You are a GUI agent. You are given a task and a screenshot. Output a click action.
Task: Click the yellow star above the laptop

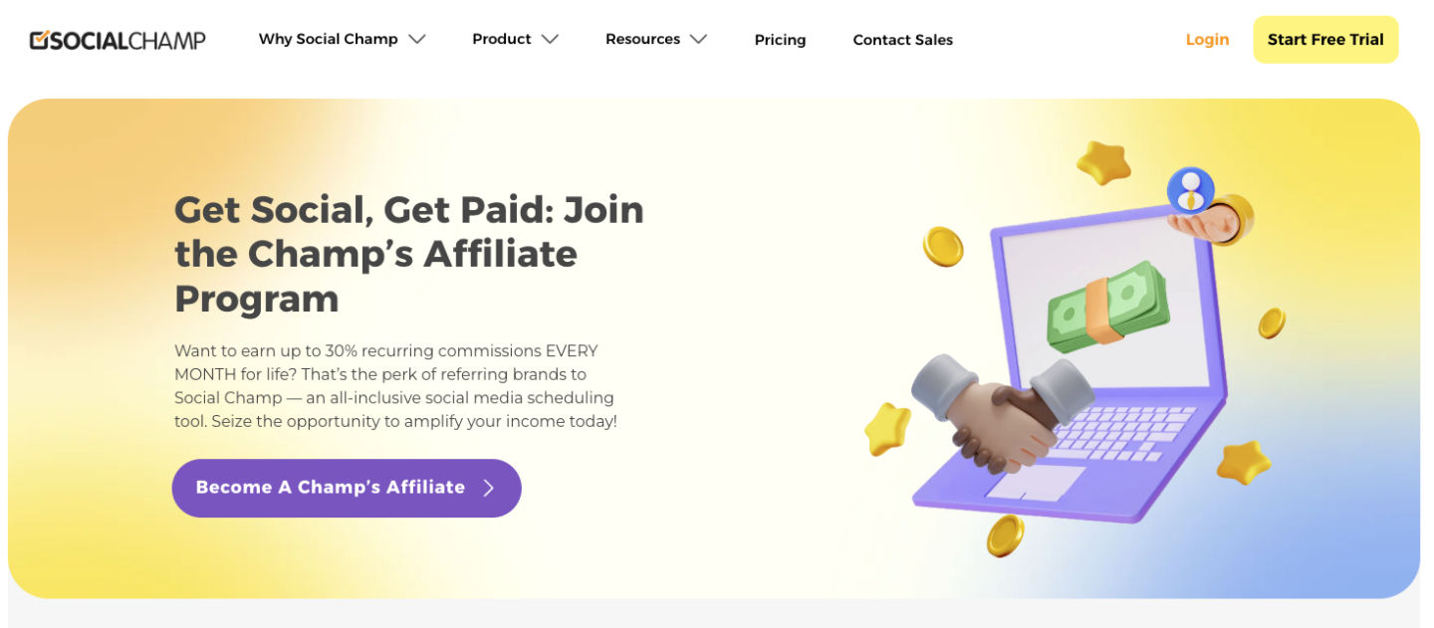1103,159
